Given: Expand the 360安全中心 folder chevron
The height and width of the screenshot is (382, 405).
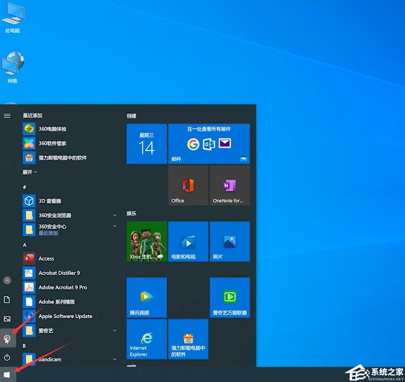Looking at the screenshot, I should tap(114, 226).
